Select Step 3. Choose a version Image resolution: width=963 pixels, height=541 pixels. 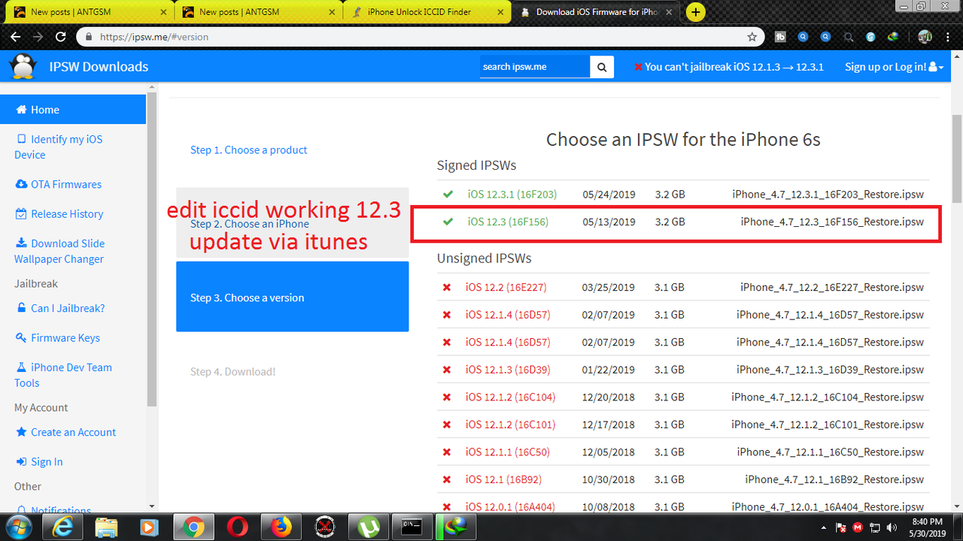[293, 297]
